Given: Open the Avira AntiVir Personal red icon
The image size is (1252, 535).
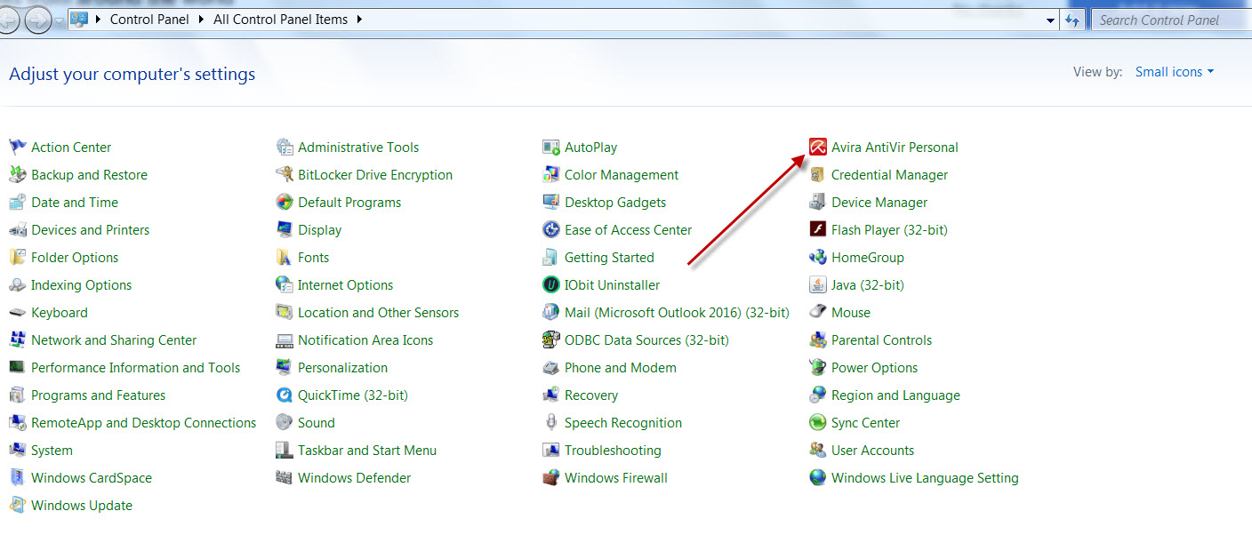Looking at the screenshot, I should click(x=817, y=148).
